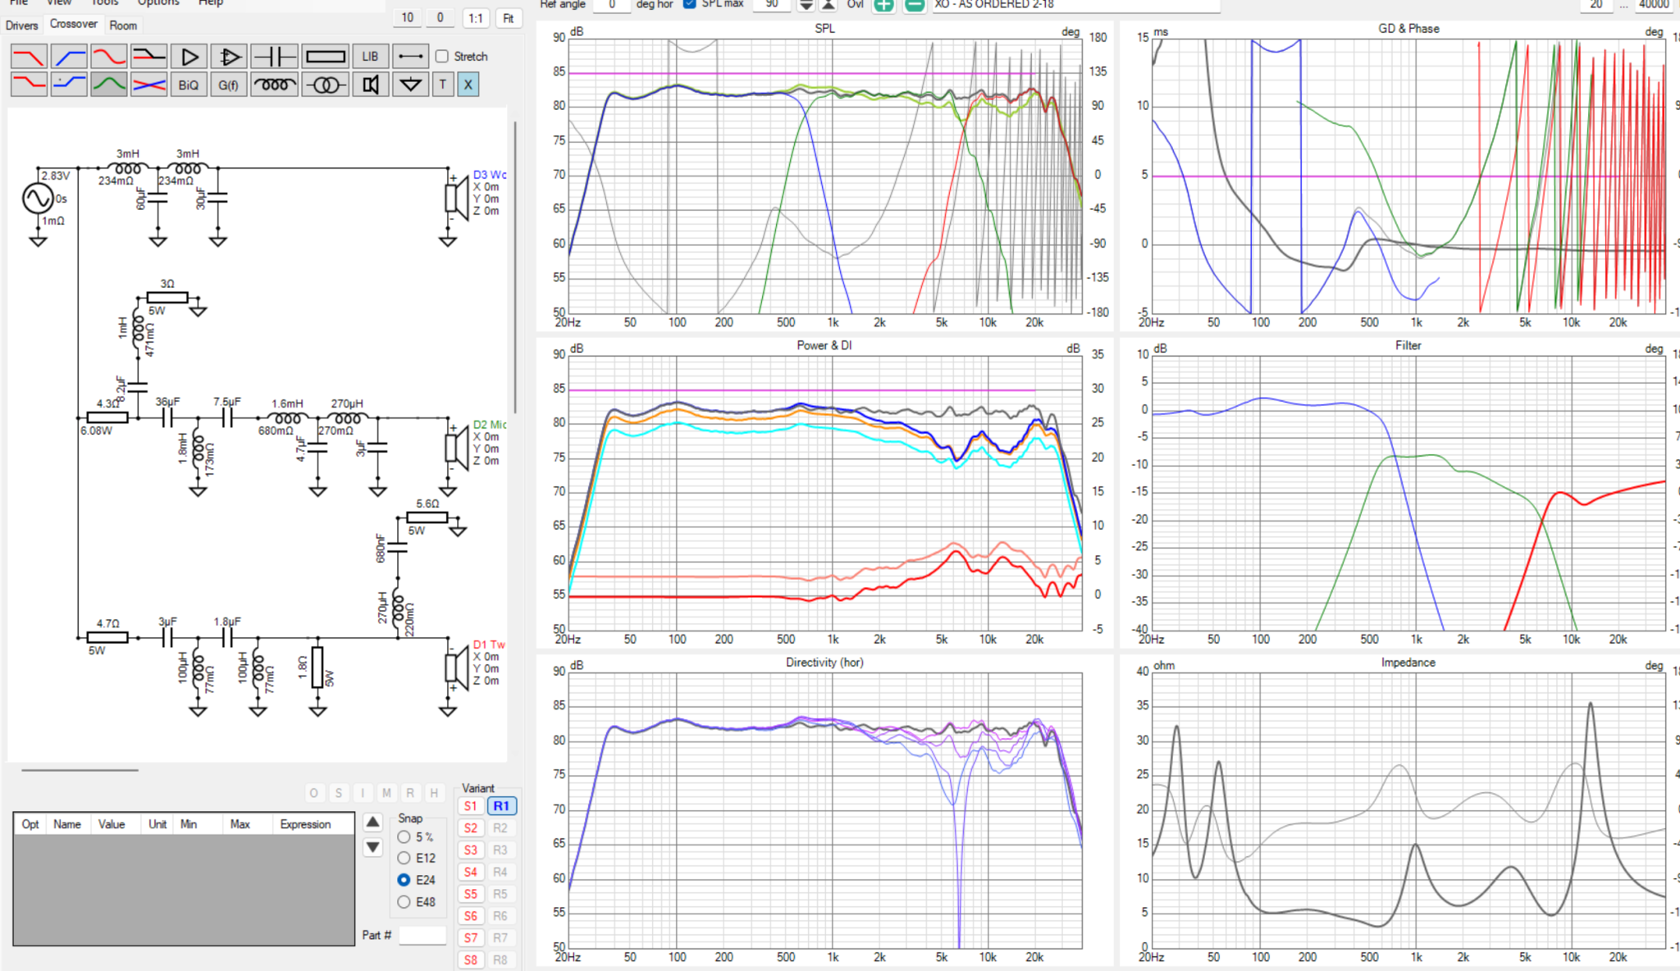Select the red low-pass filter block

[x=29, y=57]
